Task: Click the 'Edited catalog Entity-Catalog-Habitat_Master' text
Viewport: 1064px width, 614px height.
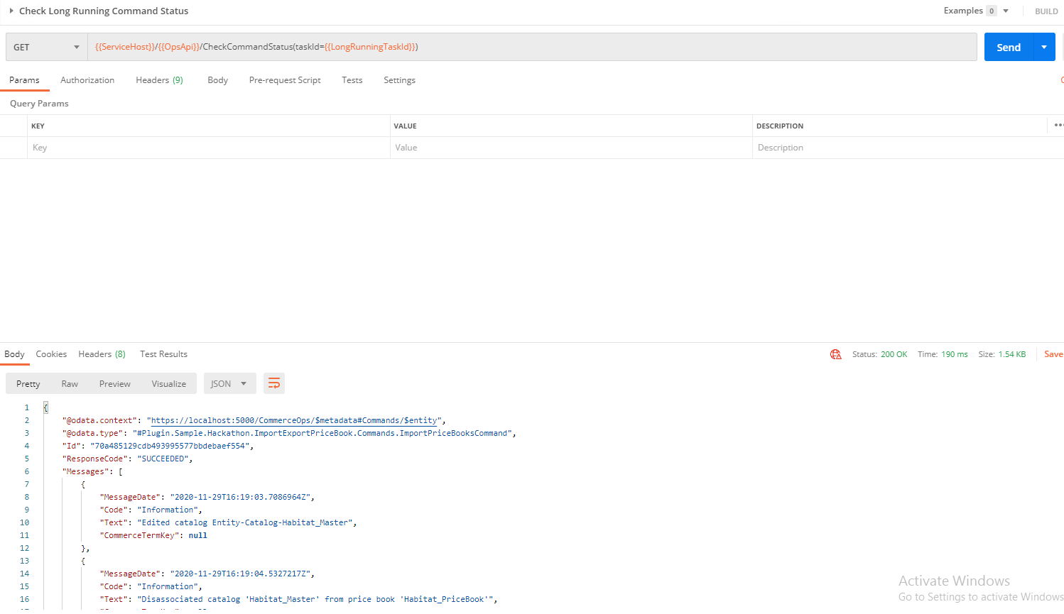Action: pyautogui.click(x=245, y=522)
